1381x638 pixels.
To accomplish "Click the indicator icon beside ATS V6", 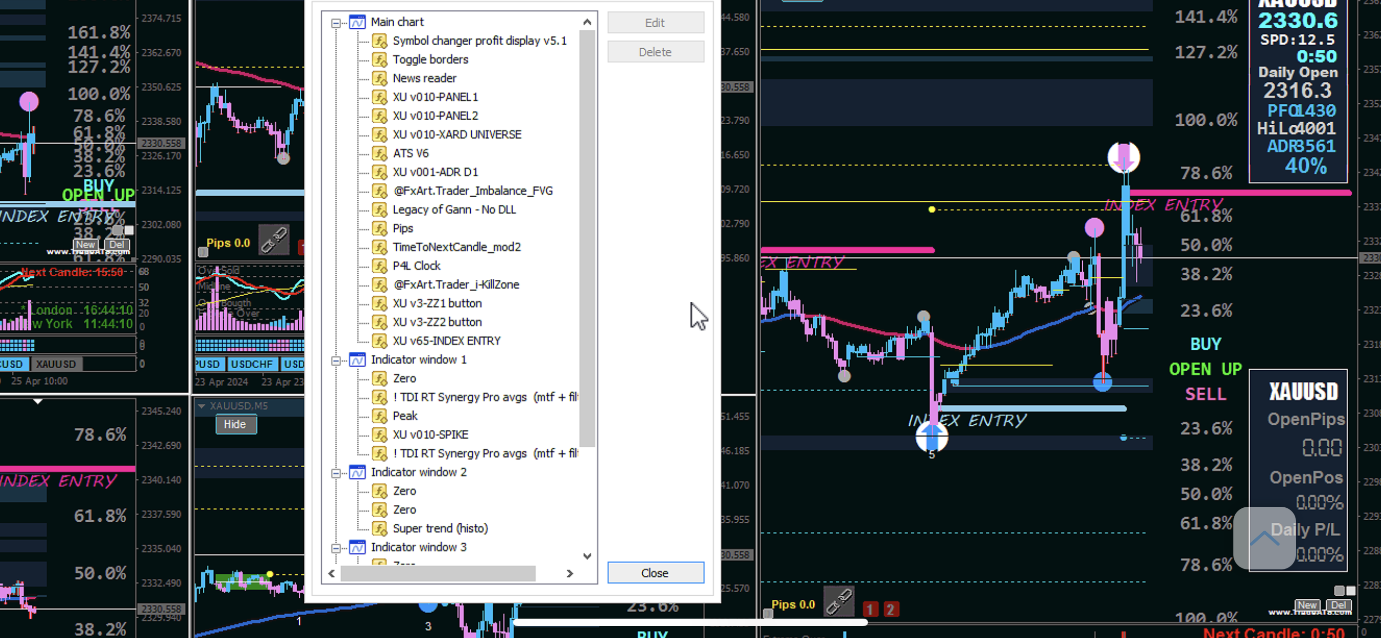I will 380,153.
